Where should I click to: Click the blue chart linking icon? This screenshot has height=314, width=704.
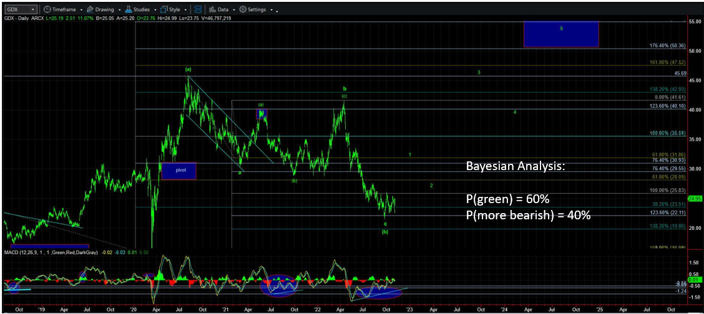pyautogui.click(x=198, y=9)
